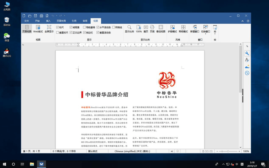Click the Chinese (simplified) language status field
This screenshot has height=168, width=269.
(x=132, y=151)
